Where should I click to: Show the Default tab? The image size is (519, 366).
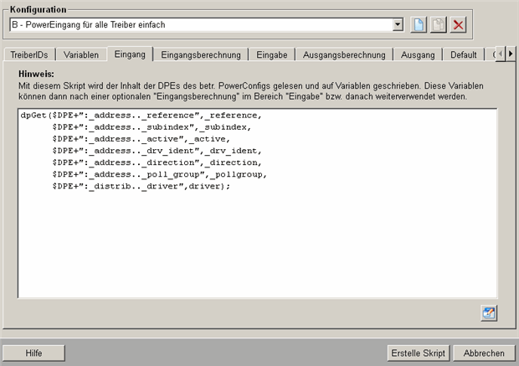pyautogui.click(x=463, y=54)
